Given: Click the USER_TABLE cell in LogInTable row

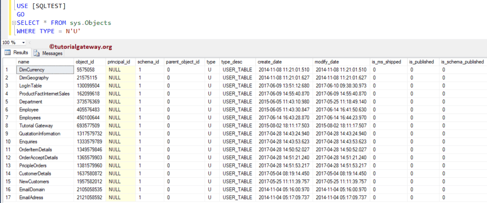Looking at the screenshot, I should point(237,86).
